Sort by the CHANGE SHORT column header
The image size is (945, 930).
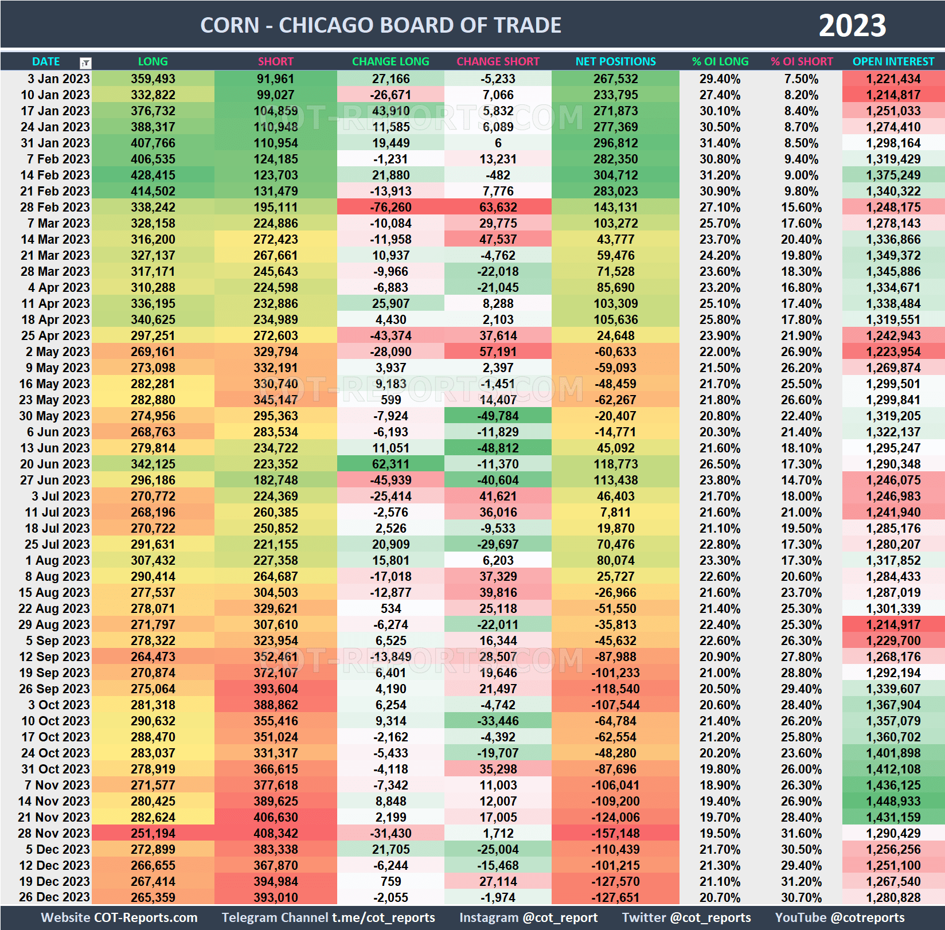498,61
